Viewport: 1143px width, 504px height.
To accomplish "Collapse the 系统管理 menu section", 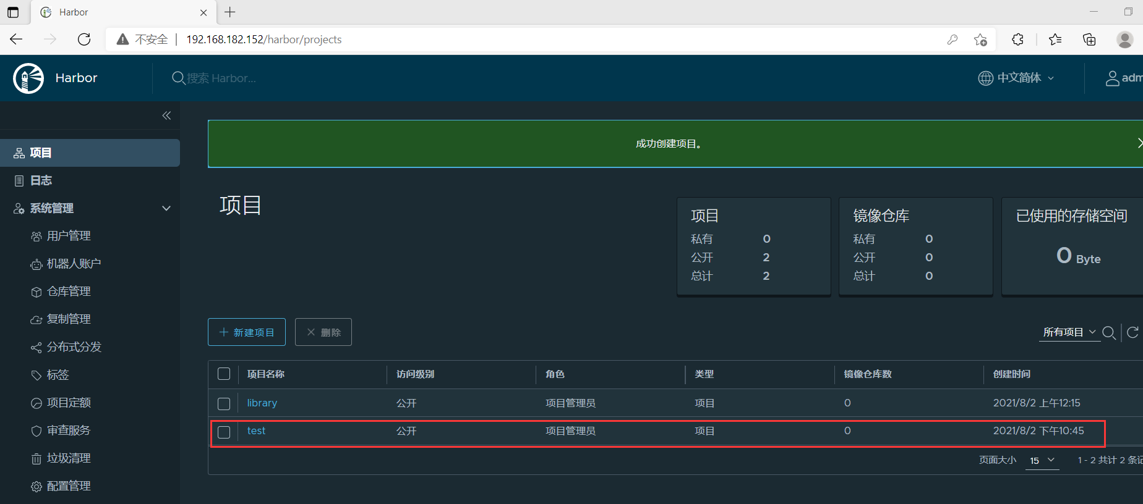I will [166, 208].
